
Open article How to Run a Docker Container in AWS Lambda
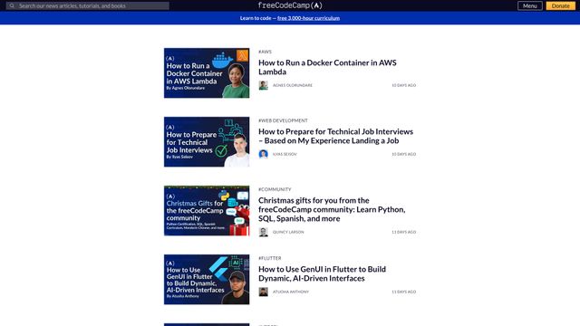tap(327, 67)
